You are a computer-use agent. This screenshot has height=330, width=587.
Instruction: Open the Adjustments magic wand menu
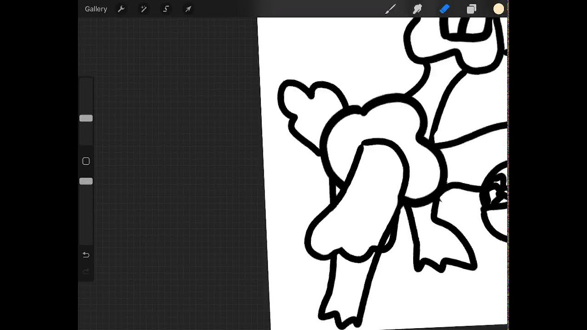point(144,9)
